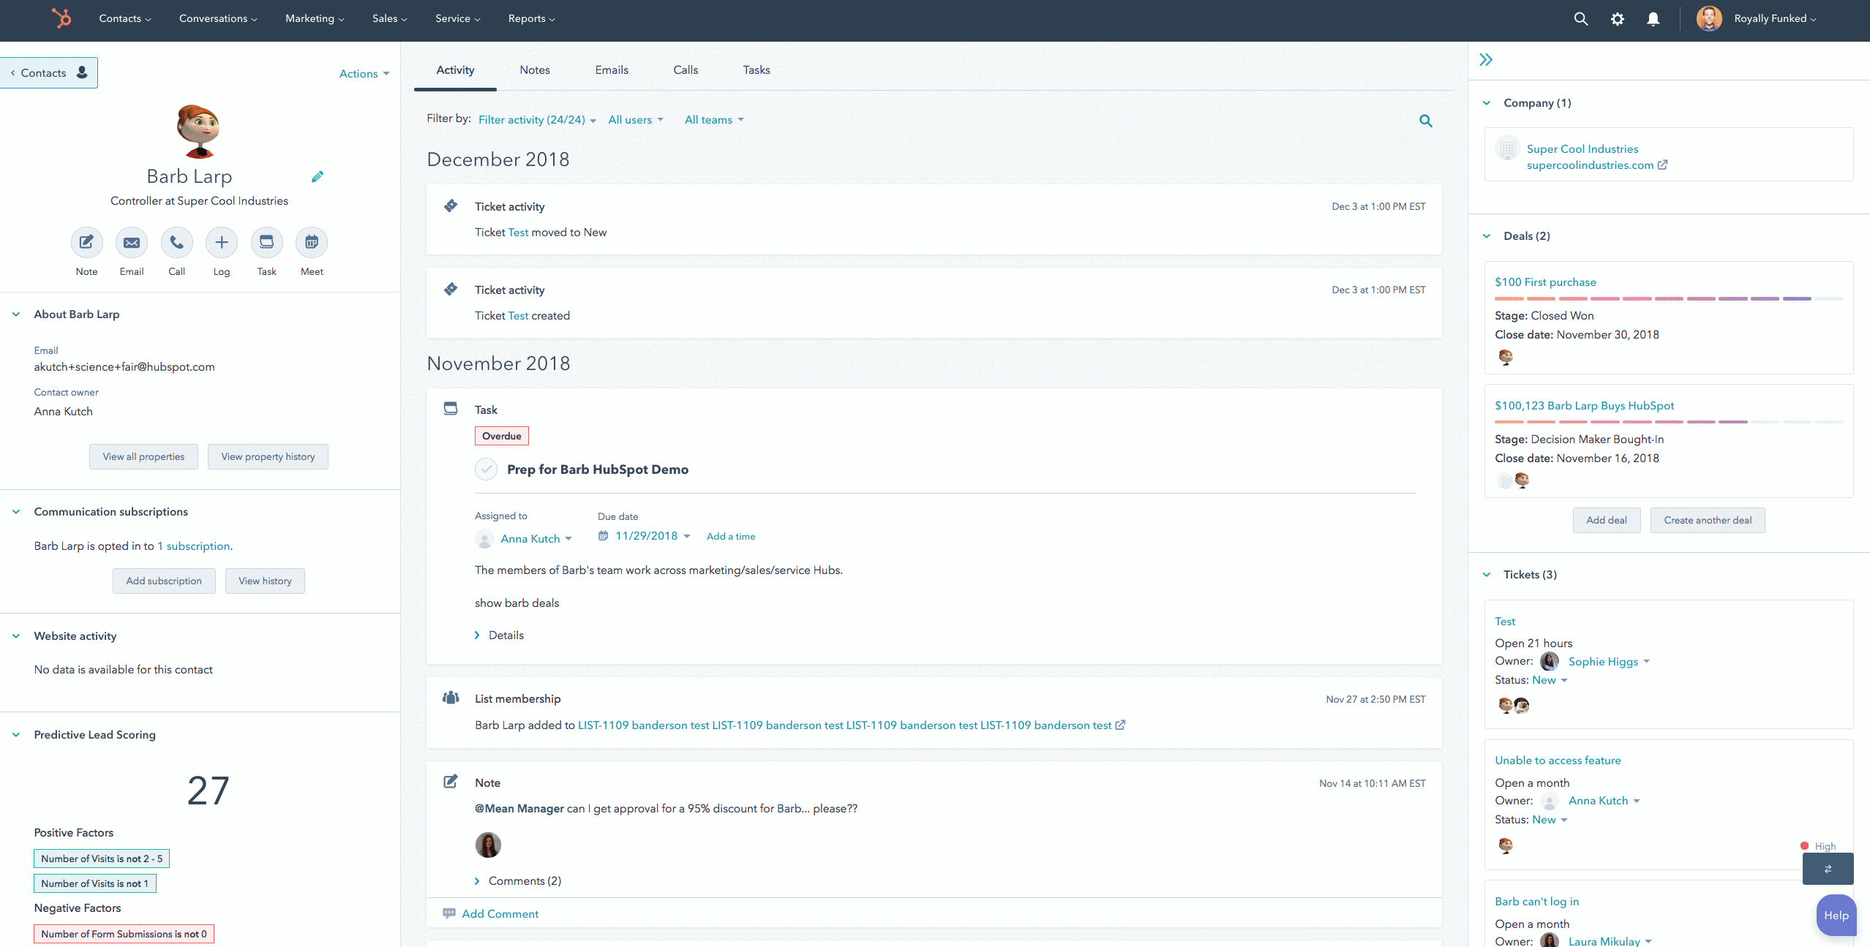
Task: Collapse the Deals (2) section
Action: (x=1487, y=236)
